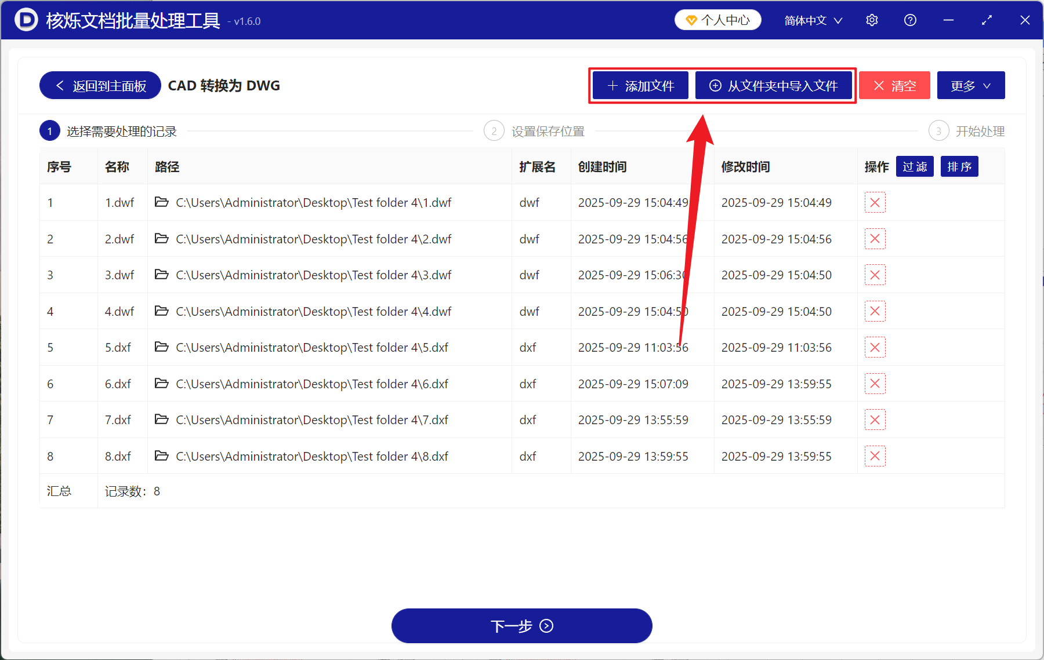Proceed by clicking 下一步
Image resolution: width=1044 pixels, height=660 pixels.
click(x=521, y=626)
